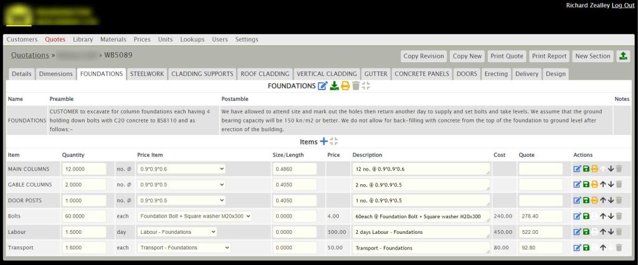Viewport: 638px width, 265px height.
Task: Move the Bolts row up
Action: click(x=602, y=216)
